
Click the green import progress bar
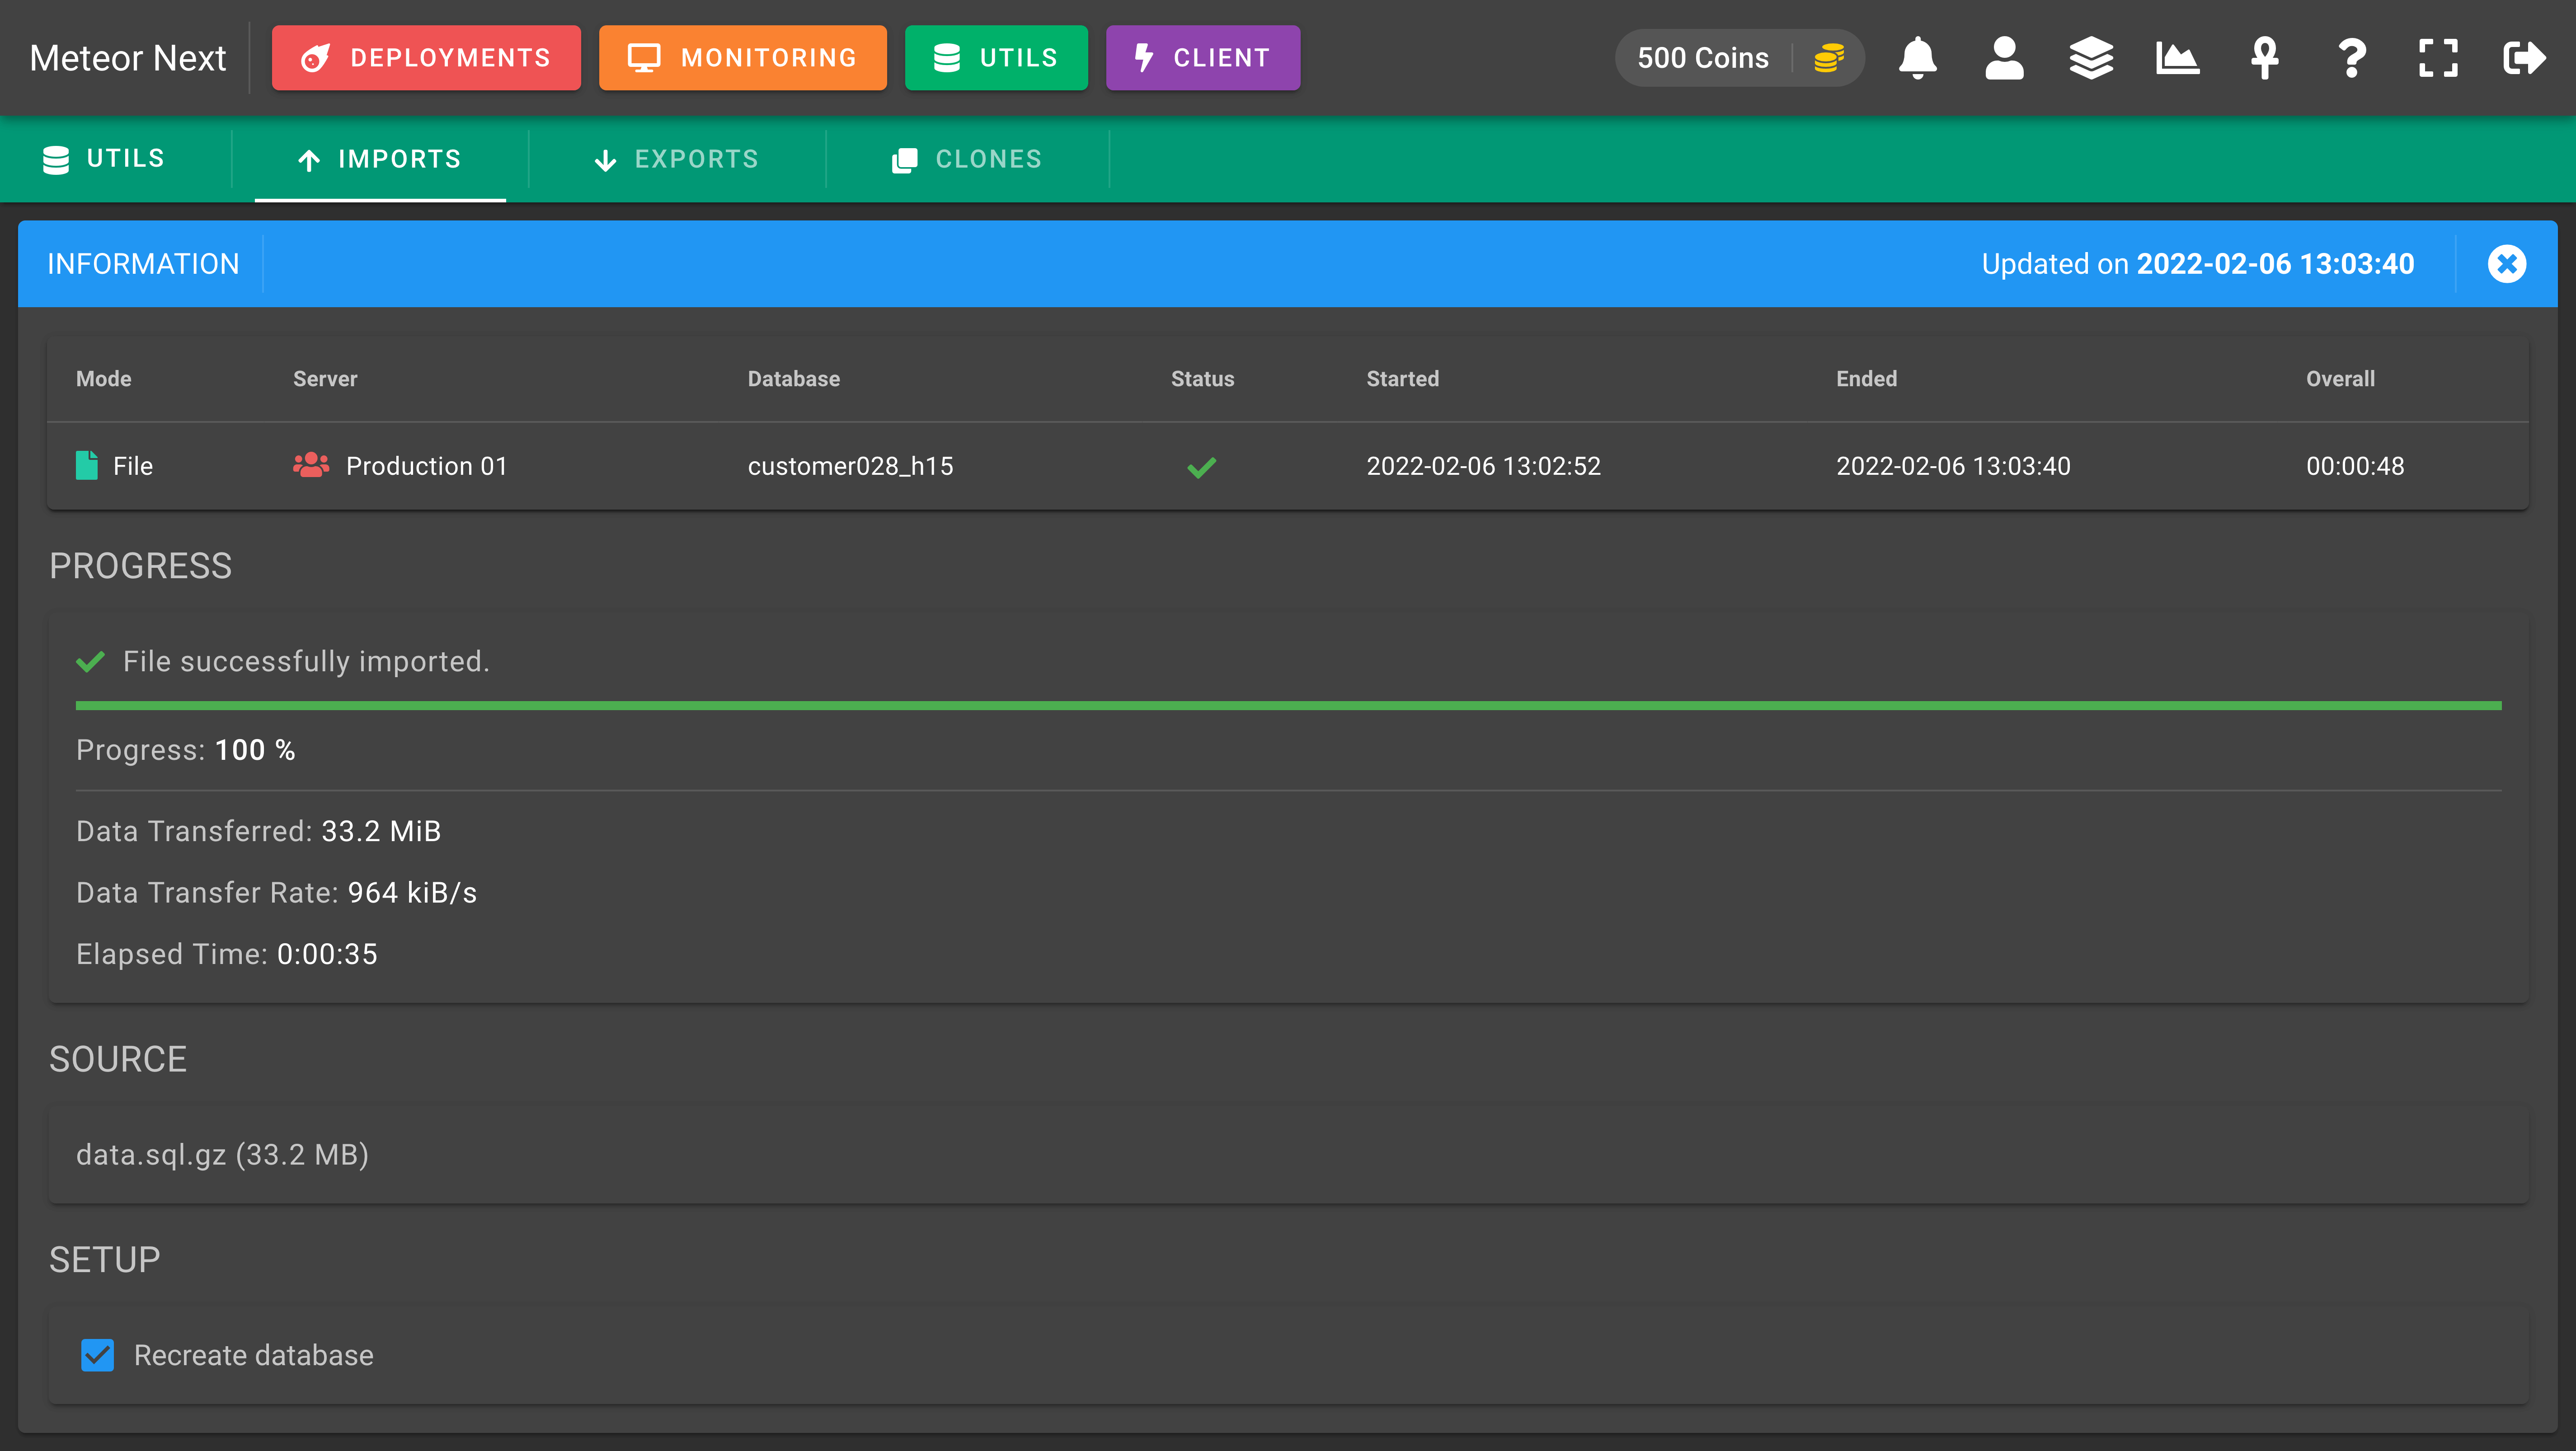click(1288, 706)
